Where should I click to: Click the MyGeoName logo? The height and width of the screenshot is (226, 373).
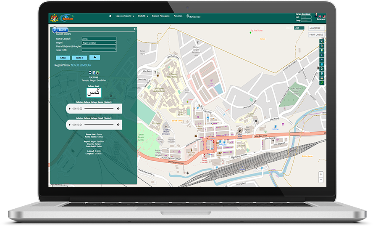click(x=67, y=18)
